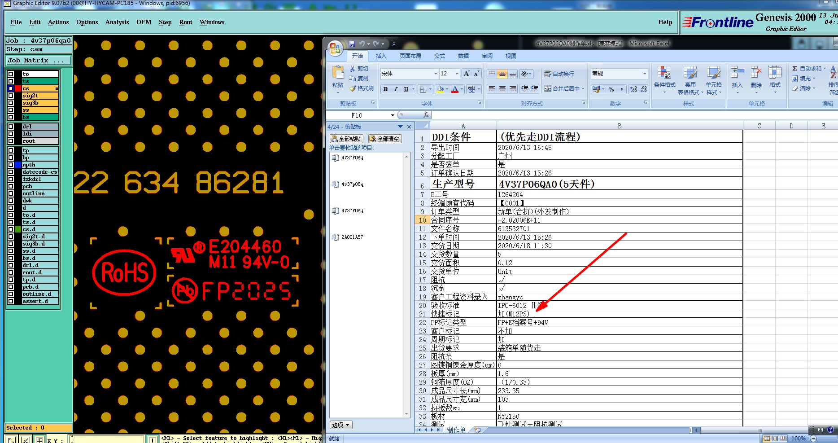The width and height of the screenshot is (838, 443).
Task: Click the Format Painter (格式刷) icon
Action: coord(353,88)
